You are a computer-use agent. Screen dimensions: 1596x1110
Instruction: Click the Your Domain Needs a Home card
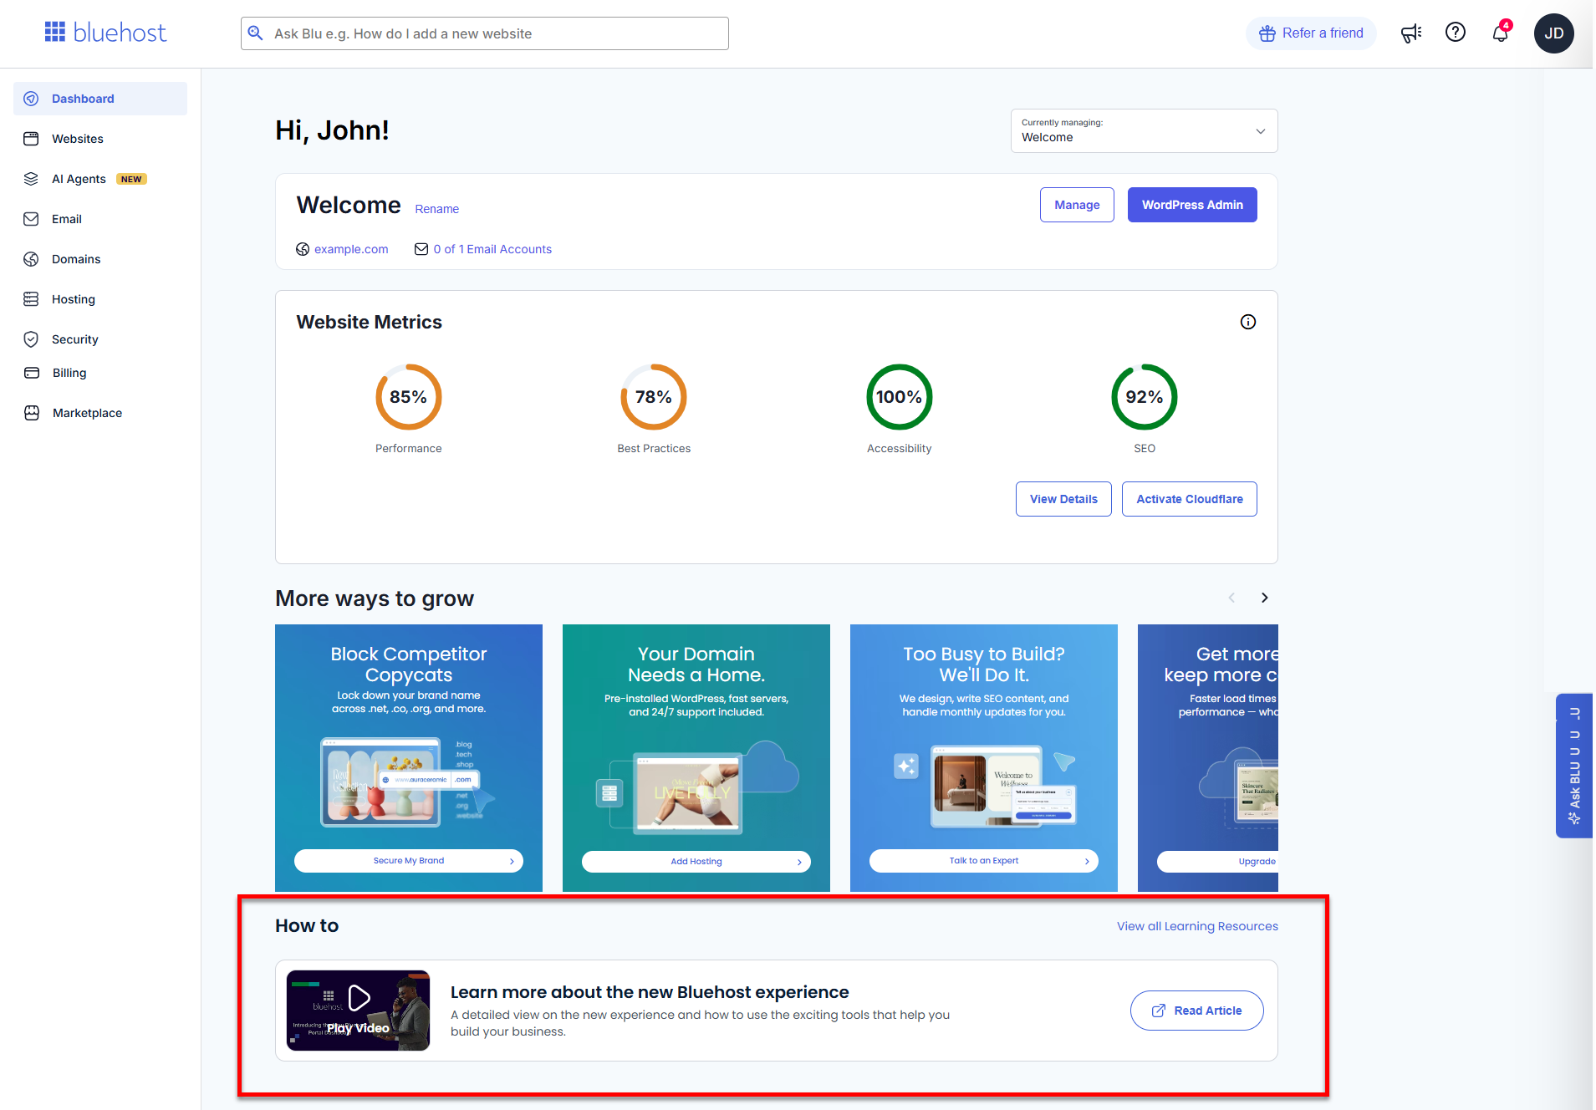696,758
